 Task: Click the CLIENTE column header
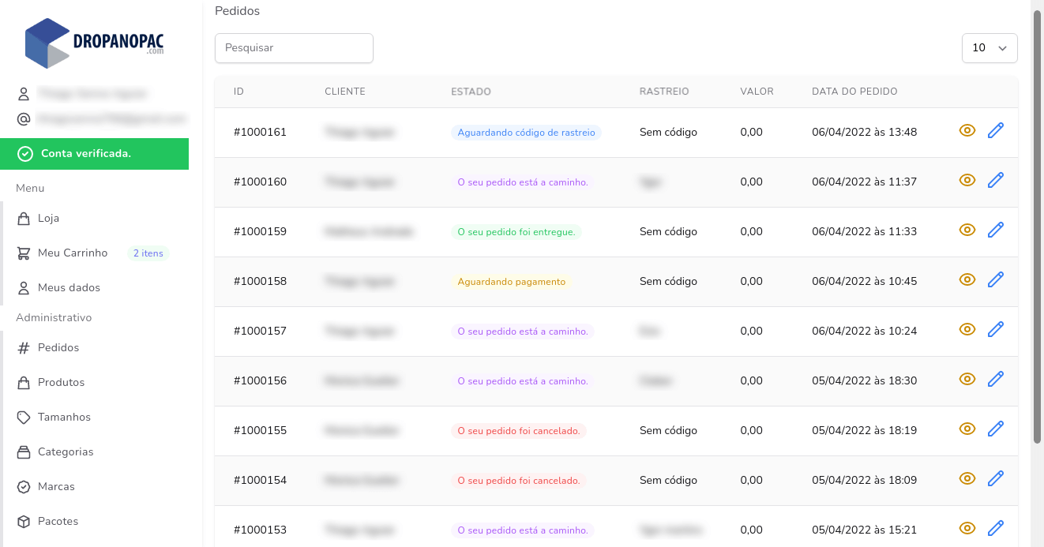pos(345,92)
